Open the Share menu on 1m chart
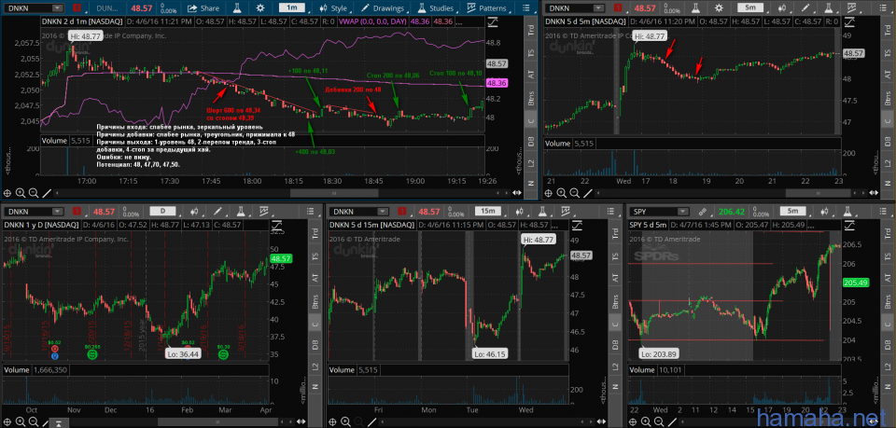Image resolution: width=896 pixels, height=428 pixels. coord(203,8)
